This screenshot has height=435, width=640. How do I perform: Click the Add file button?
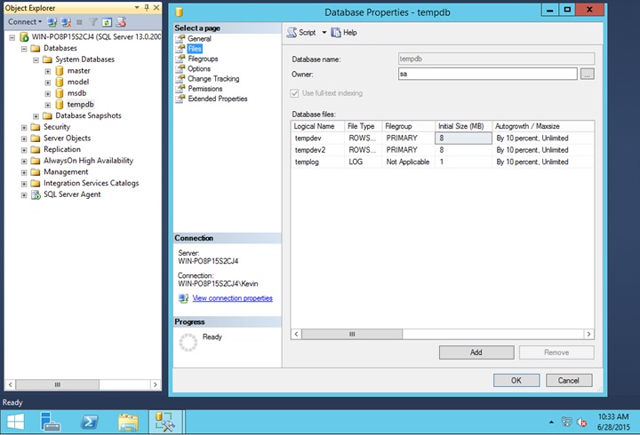click(476, 352)
